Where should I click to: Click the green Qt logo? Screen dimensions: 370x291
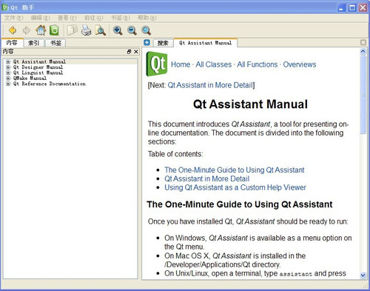[157, 64]
